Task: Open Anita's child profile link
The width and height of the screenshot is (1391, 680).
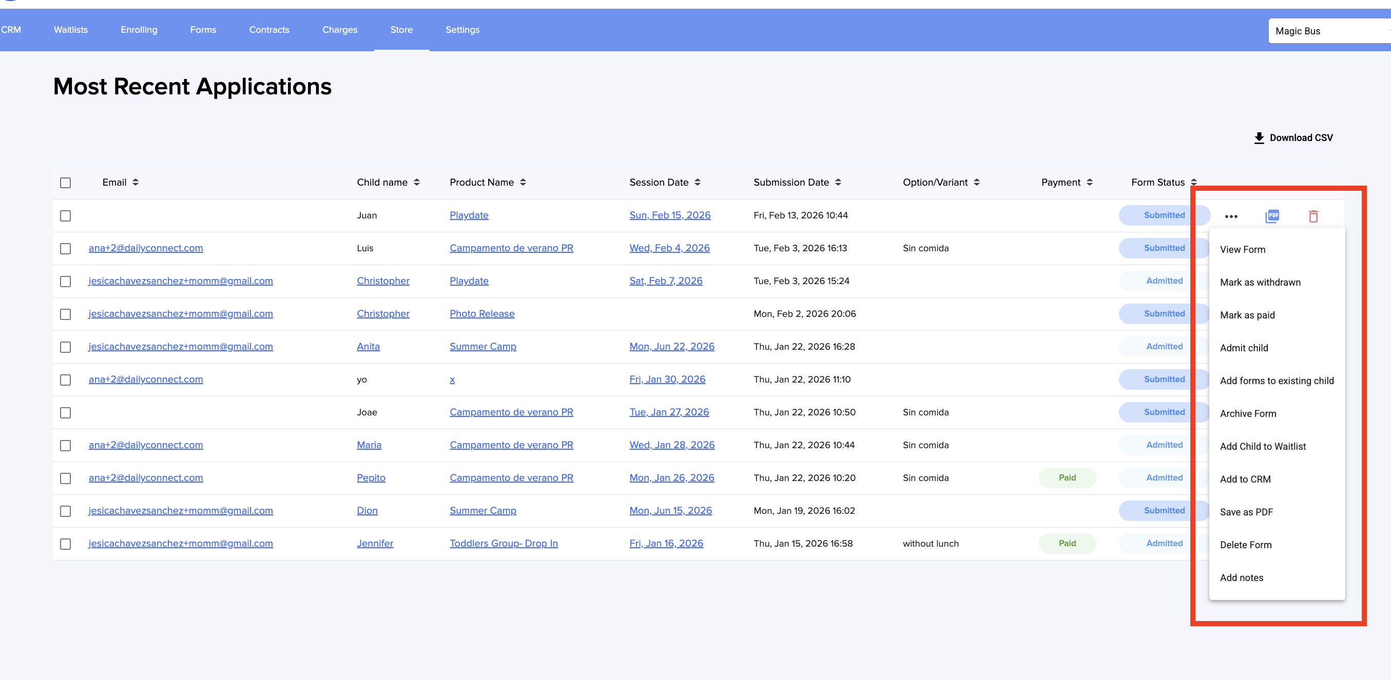Action: coord(368,347)
